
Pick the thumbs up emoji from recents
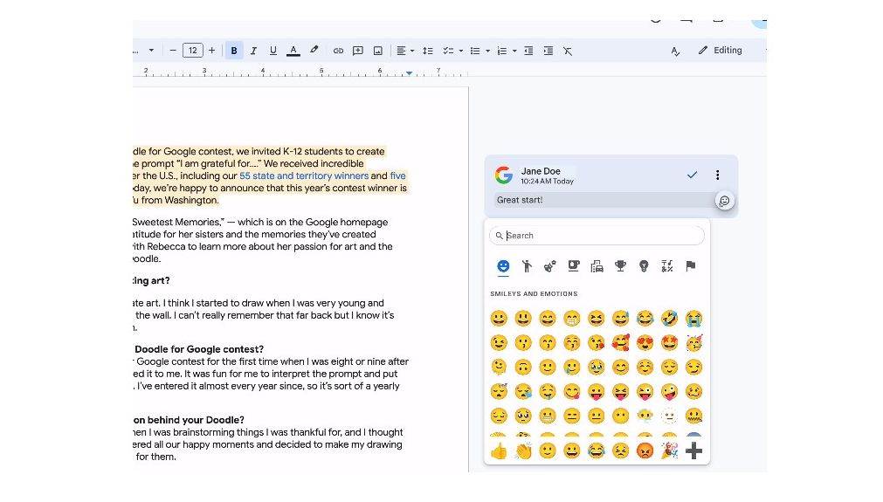(x=499, y=450)
